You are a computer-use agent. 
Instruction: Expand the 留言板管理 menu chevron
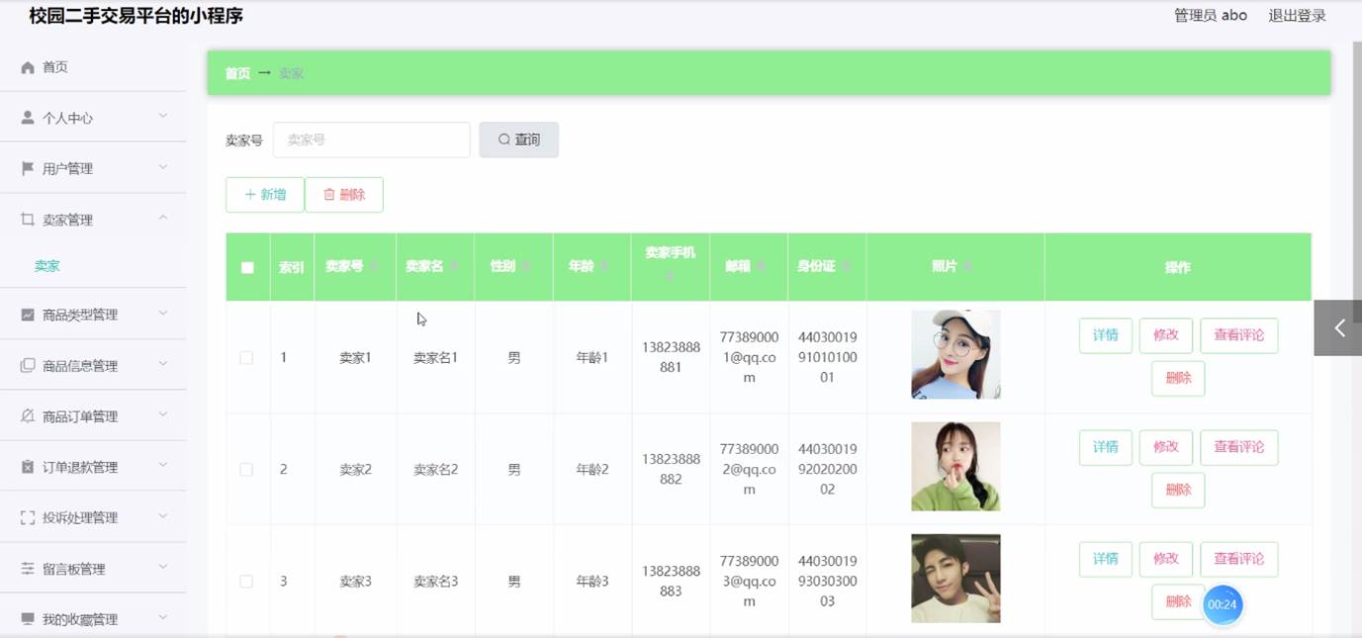163,568
